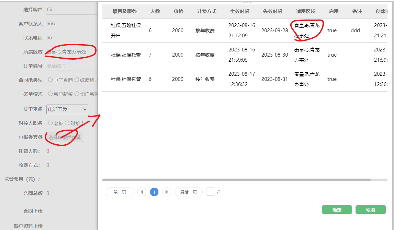Image resolution: width=394 pixels, height=230 pixels.
Task: Click 启用 column header
Action: (334, 11)
